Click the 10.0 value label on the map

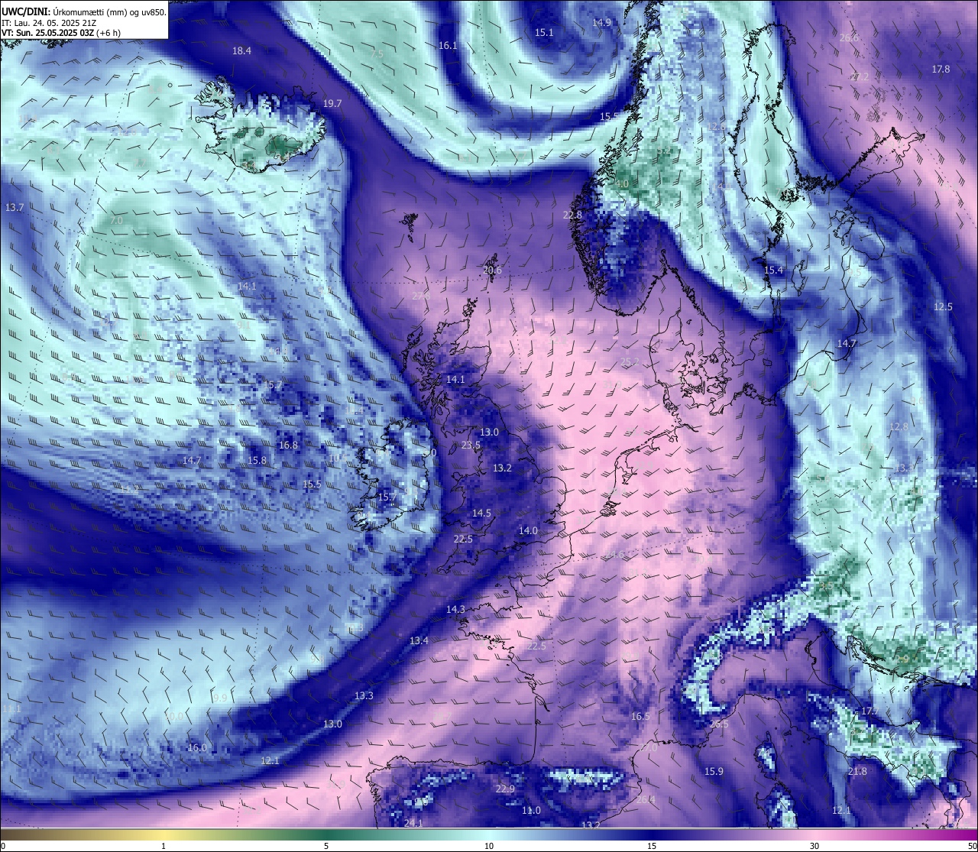click(173, 716)
